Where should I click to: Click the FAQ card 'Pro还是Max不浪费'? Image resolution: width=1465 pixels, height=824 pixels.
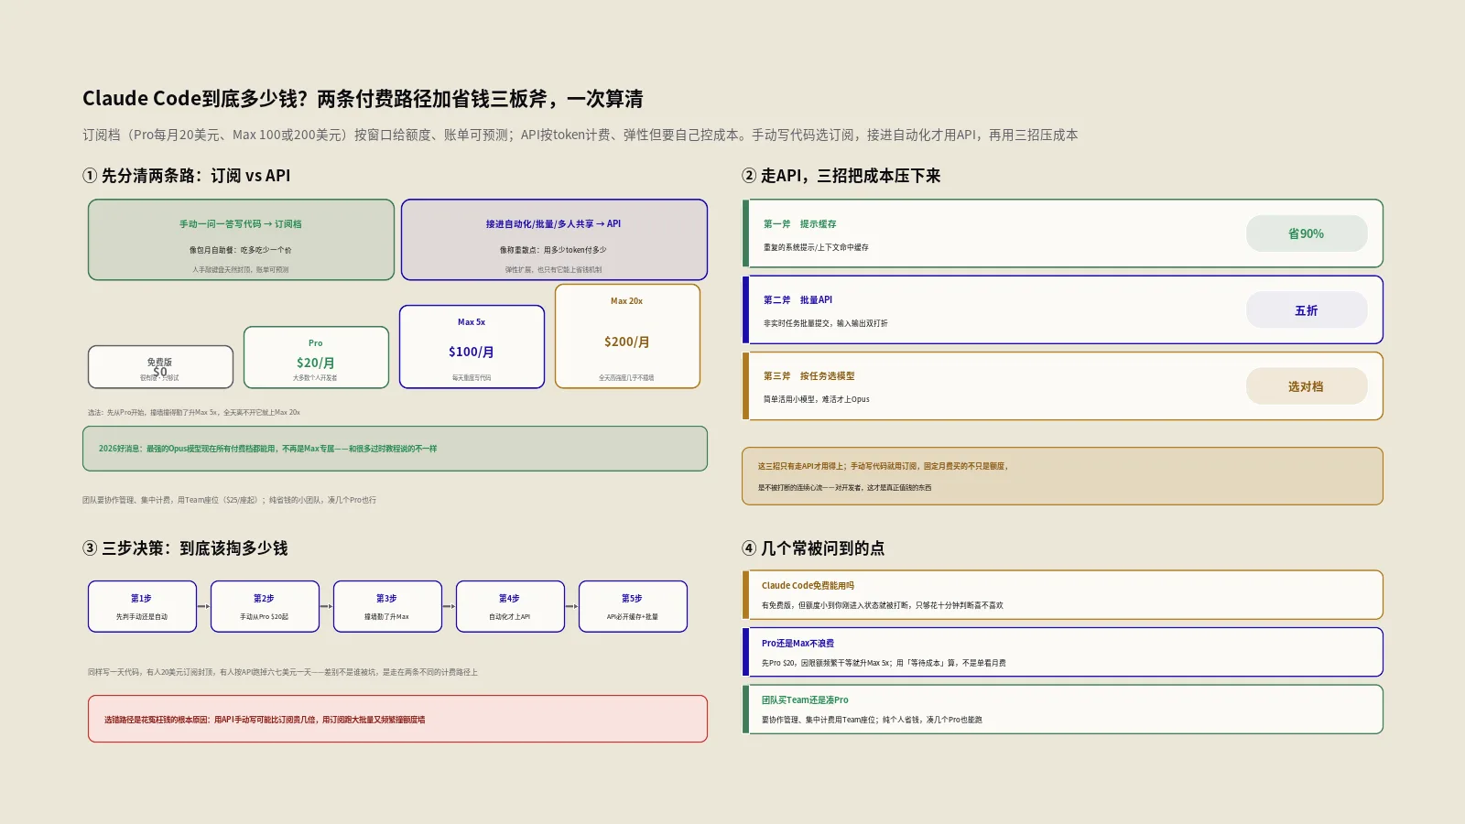click(x=1062, y=652)
